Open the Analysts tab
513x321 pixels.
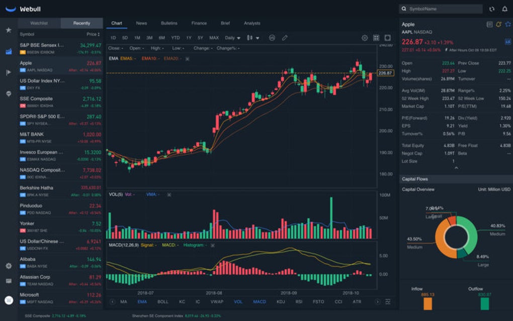click(x=252, y=23)
